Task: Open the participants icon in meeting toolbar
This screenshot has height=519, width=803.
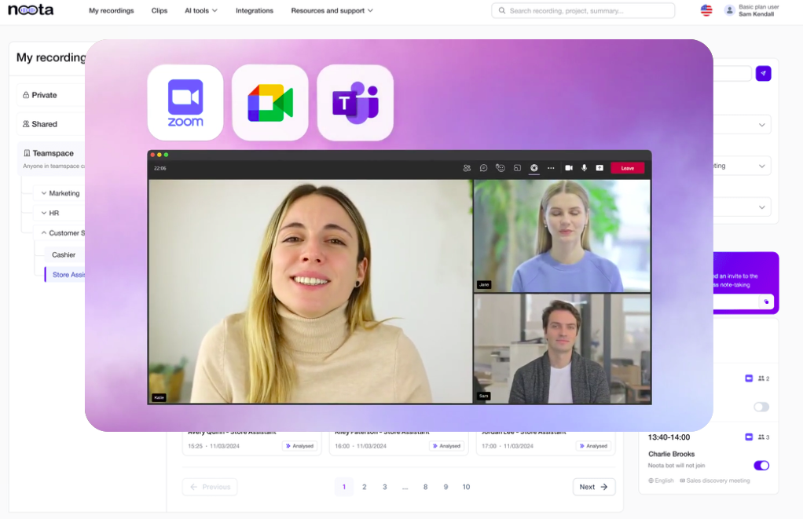Action: click(x=467, y=168)
